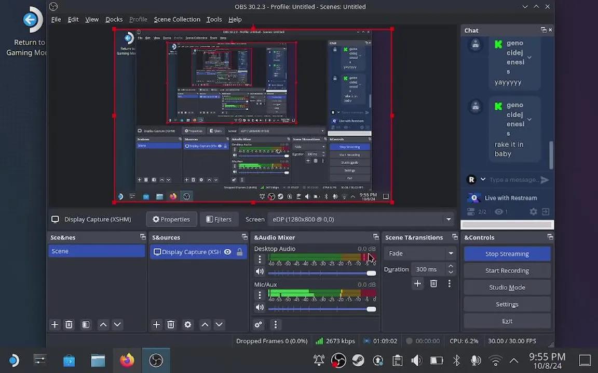This screenshot has width=598, height=373.
Task: Float the Sources dock panel
Action: [244, 237]
